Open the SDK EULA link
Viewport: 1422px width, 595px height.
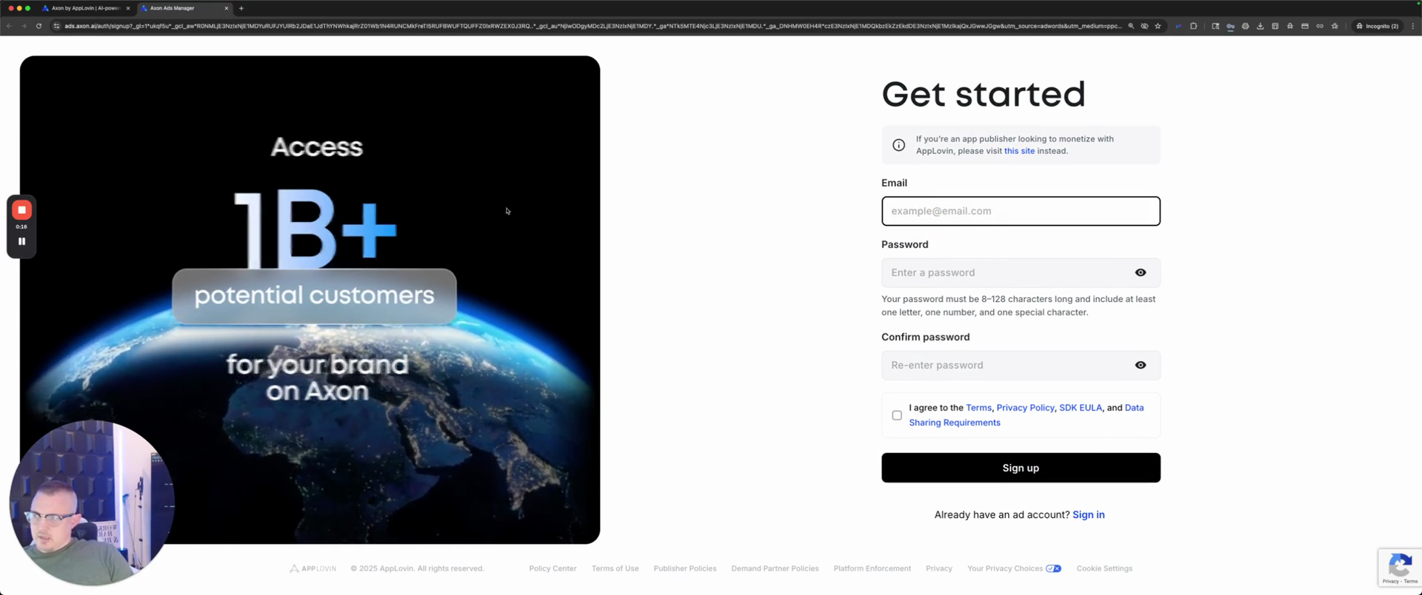[1081, 408]
